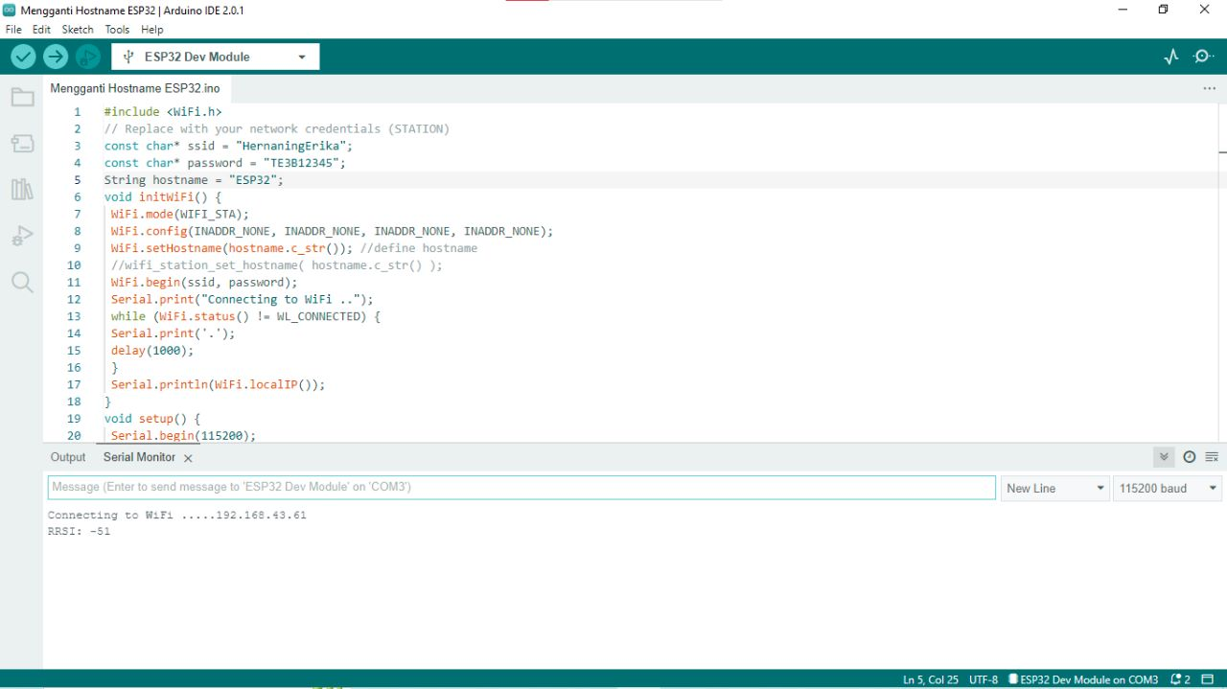This screenshot has height=689, width=1227.
Task: Open the New Line line-ending dropdown
Action: (1054, 488)
